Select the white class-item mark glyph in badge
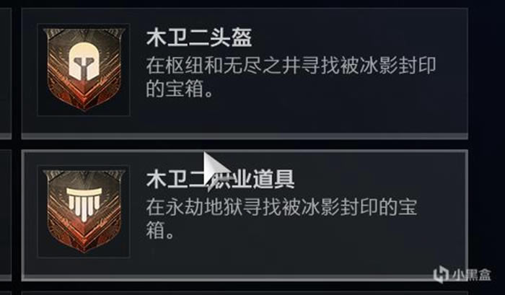The width and height of the screenshot is (505, 295). [84, 205]
